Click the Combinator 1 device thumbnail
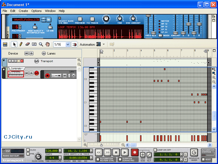Viewport: 218px width, 164px height. [16, 74]
